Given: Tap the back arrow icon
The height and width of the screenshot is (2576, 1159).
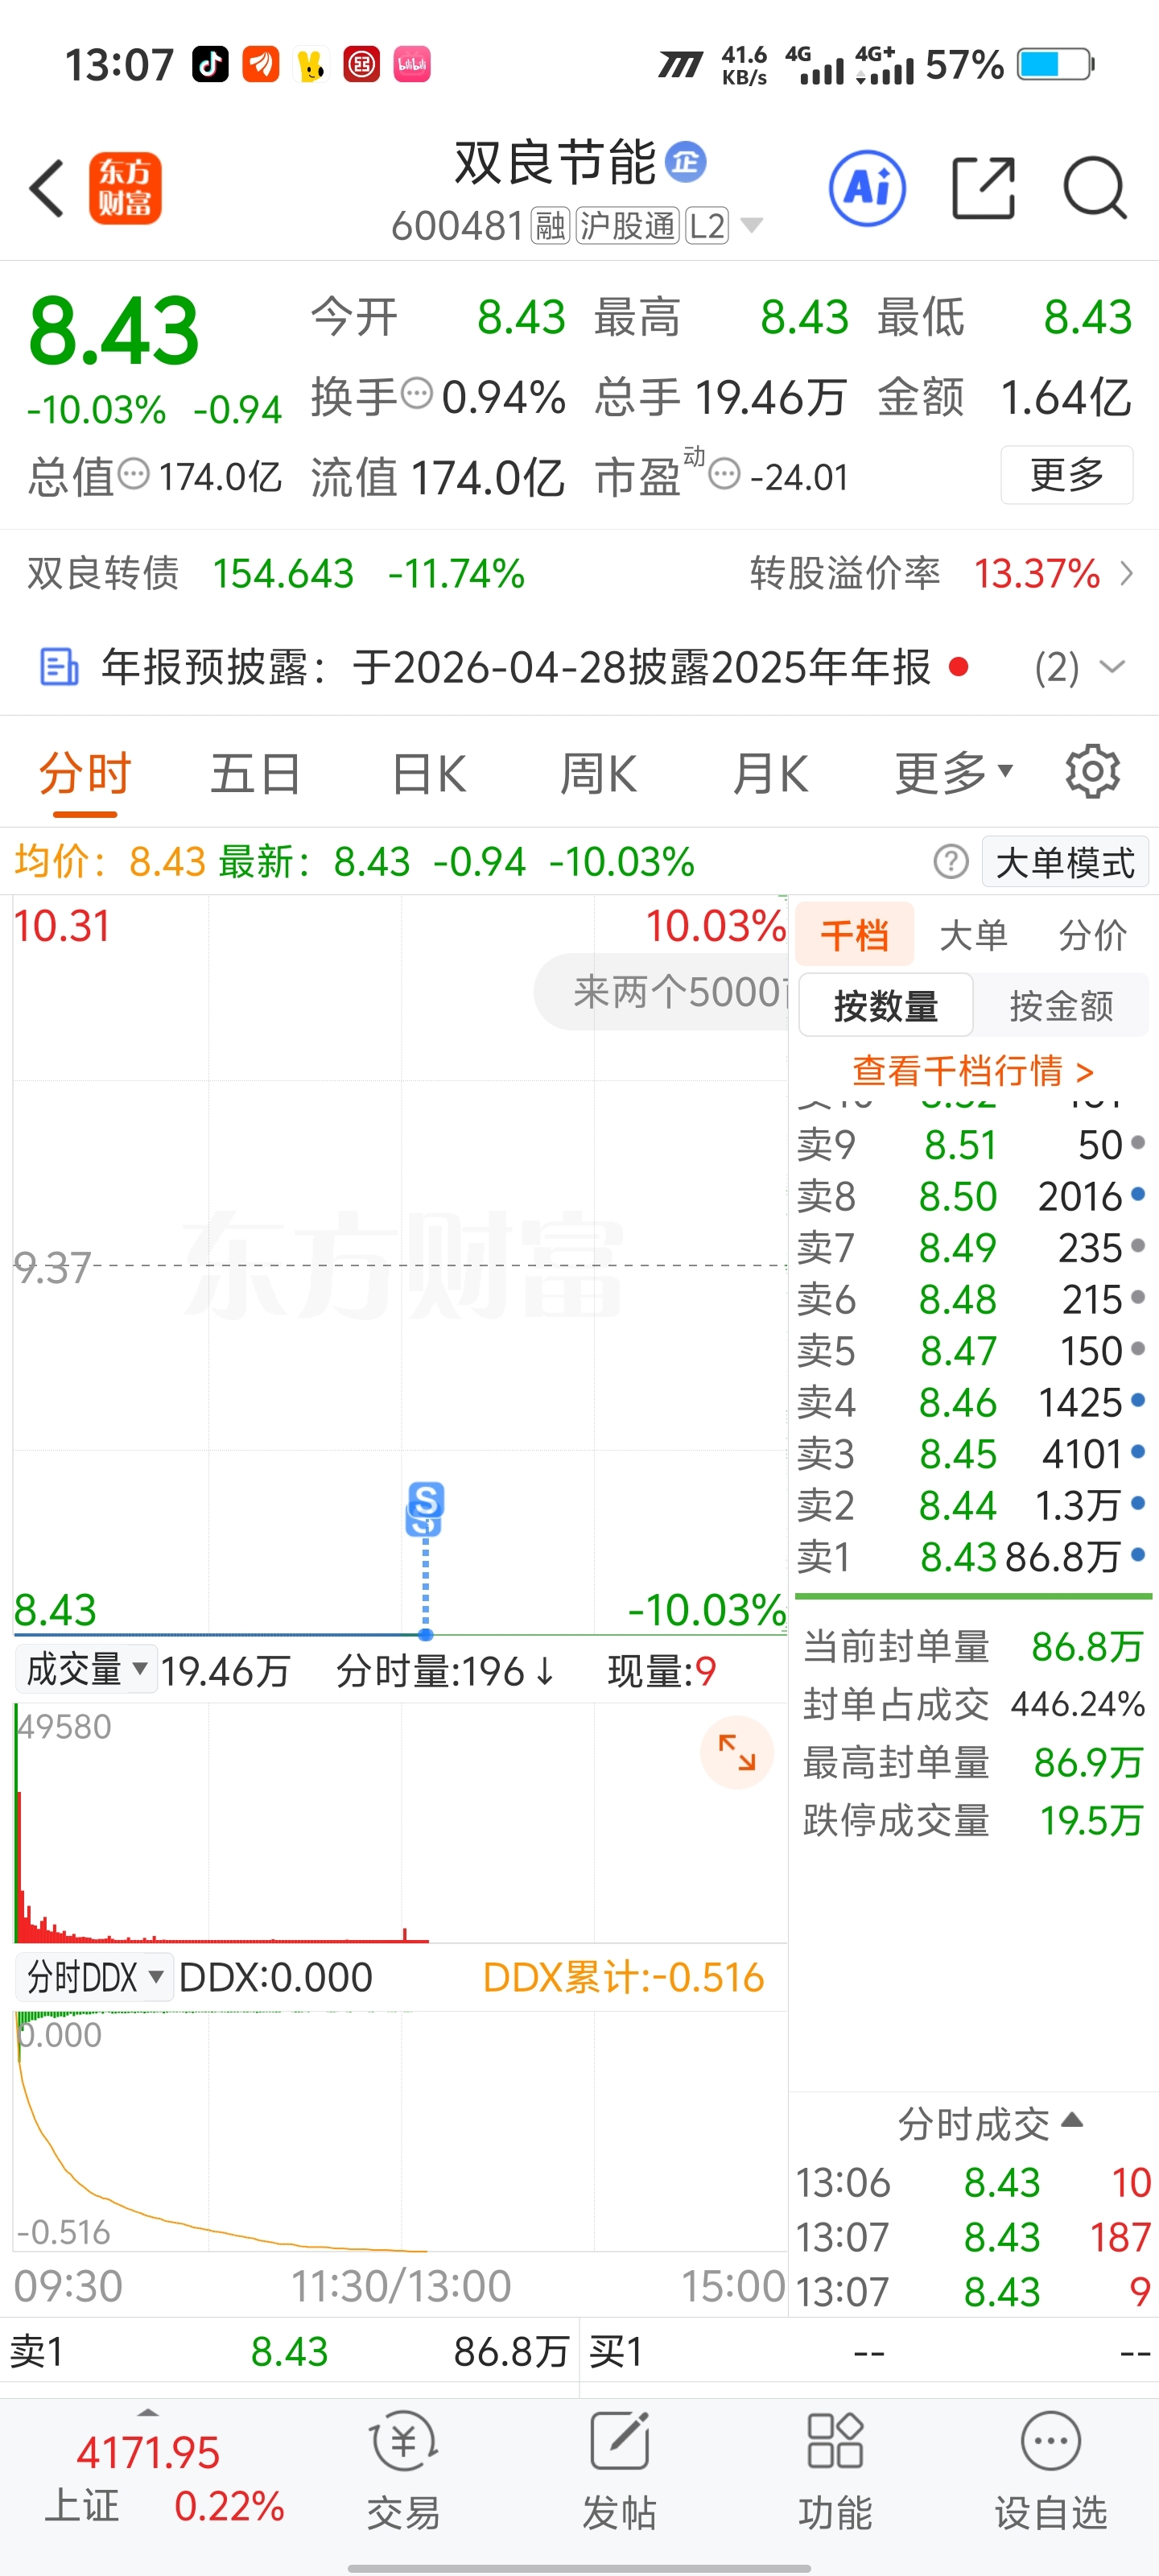Looking at the screenshot, I should coord(47,188).
